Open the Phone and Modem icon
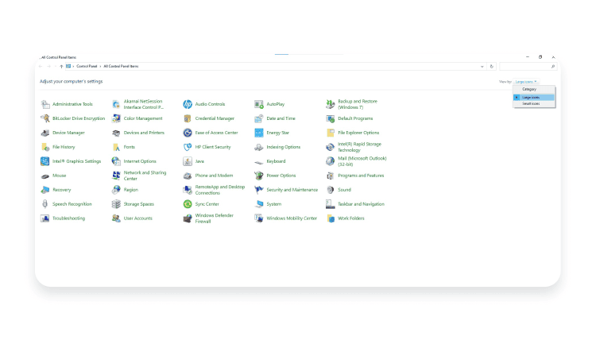 [x=188, y=176]
